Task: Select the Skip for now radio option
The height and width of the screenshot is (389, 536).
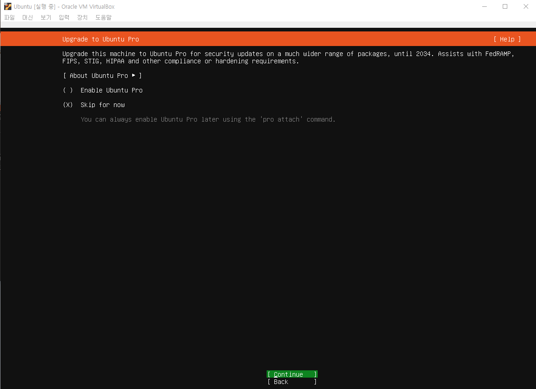Action: pos(94,105)
